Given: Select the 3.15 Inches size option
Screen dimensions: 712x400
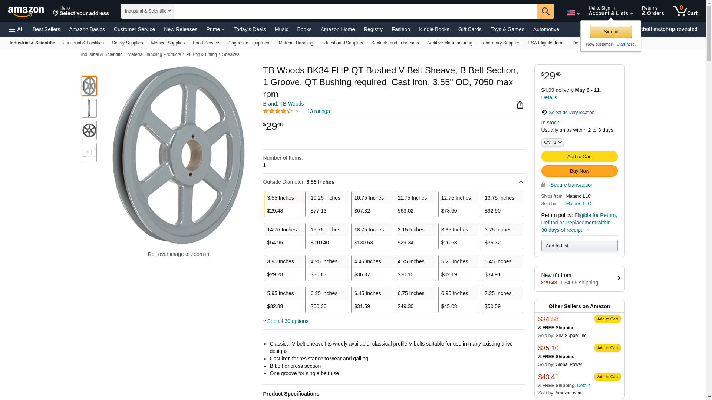Looking at the screenshot, I should click(x=415, y=236).
